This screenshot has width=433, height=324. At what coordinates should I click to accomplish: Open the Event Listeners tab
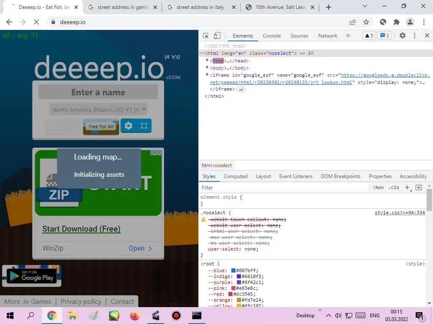(x=296, y=176)
